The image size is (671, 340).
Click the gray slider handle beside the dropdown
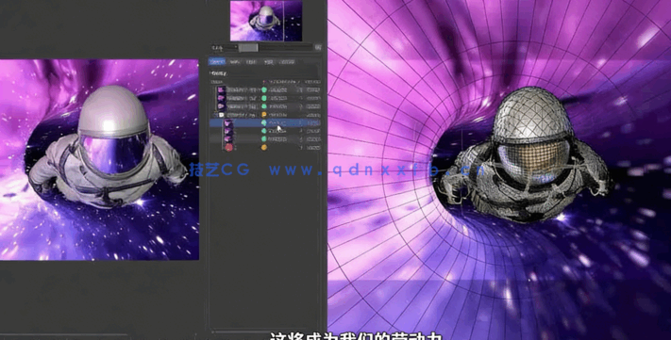[248, 48]
